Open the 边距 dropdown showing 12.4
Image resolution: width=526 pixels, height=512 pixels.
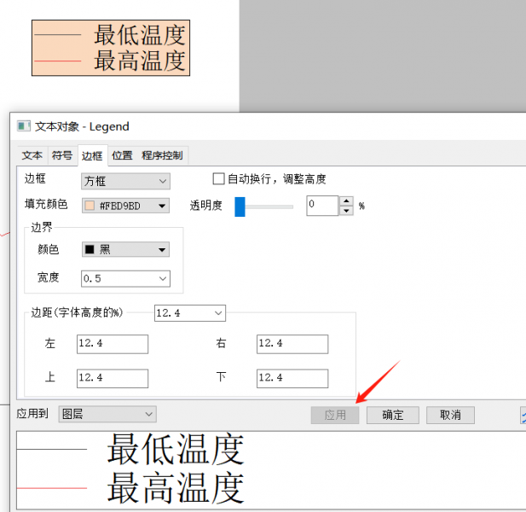click(x=190, y=313)
